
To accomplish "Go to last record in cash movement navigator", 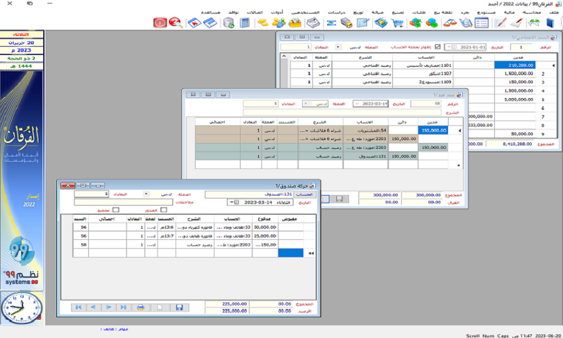I will 124,307.
